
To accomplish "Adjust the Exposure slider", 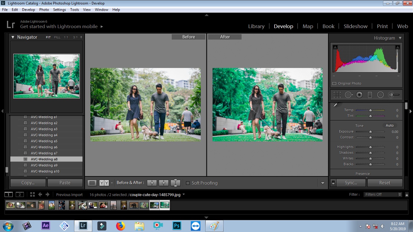I will (370, 132).
